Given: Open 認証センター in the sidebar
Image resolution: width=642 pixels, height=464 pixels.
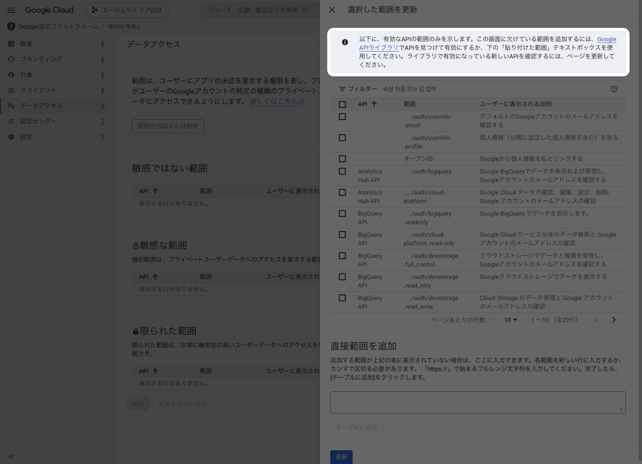Looking at the screenshot, I should coord(38,121).
